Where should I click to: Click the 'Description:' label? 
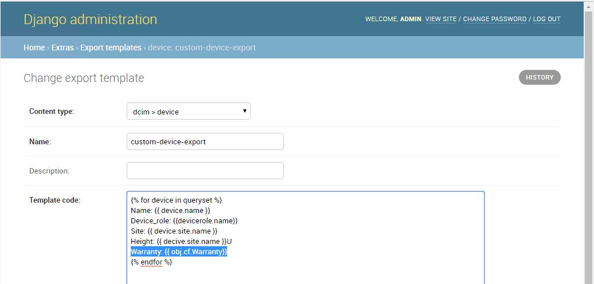[49, 171]
